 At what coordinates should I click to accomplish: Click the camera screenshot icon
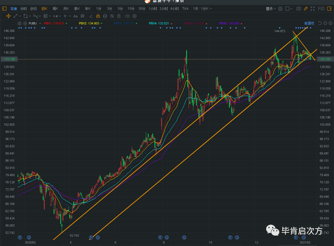click(x=298, y=8)
